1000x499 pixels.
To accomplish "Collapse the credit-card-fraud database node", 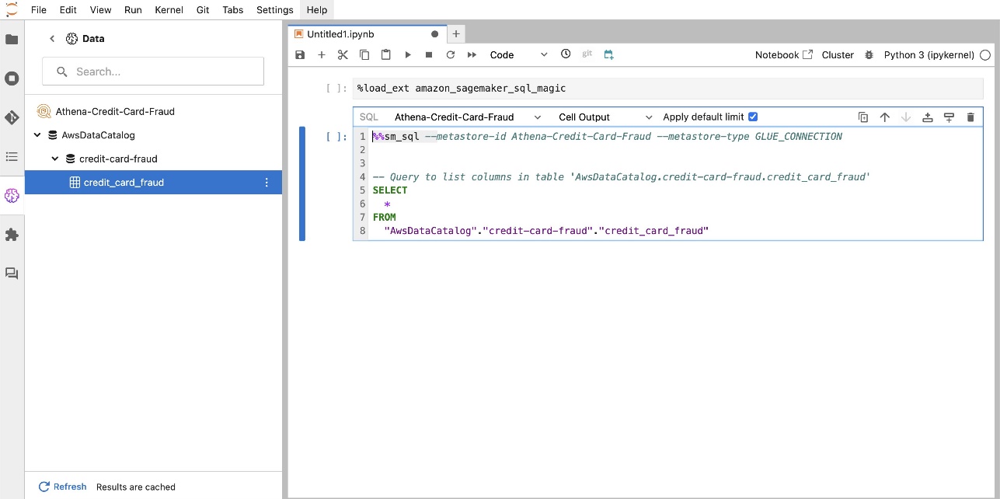I will [55, 159].
